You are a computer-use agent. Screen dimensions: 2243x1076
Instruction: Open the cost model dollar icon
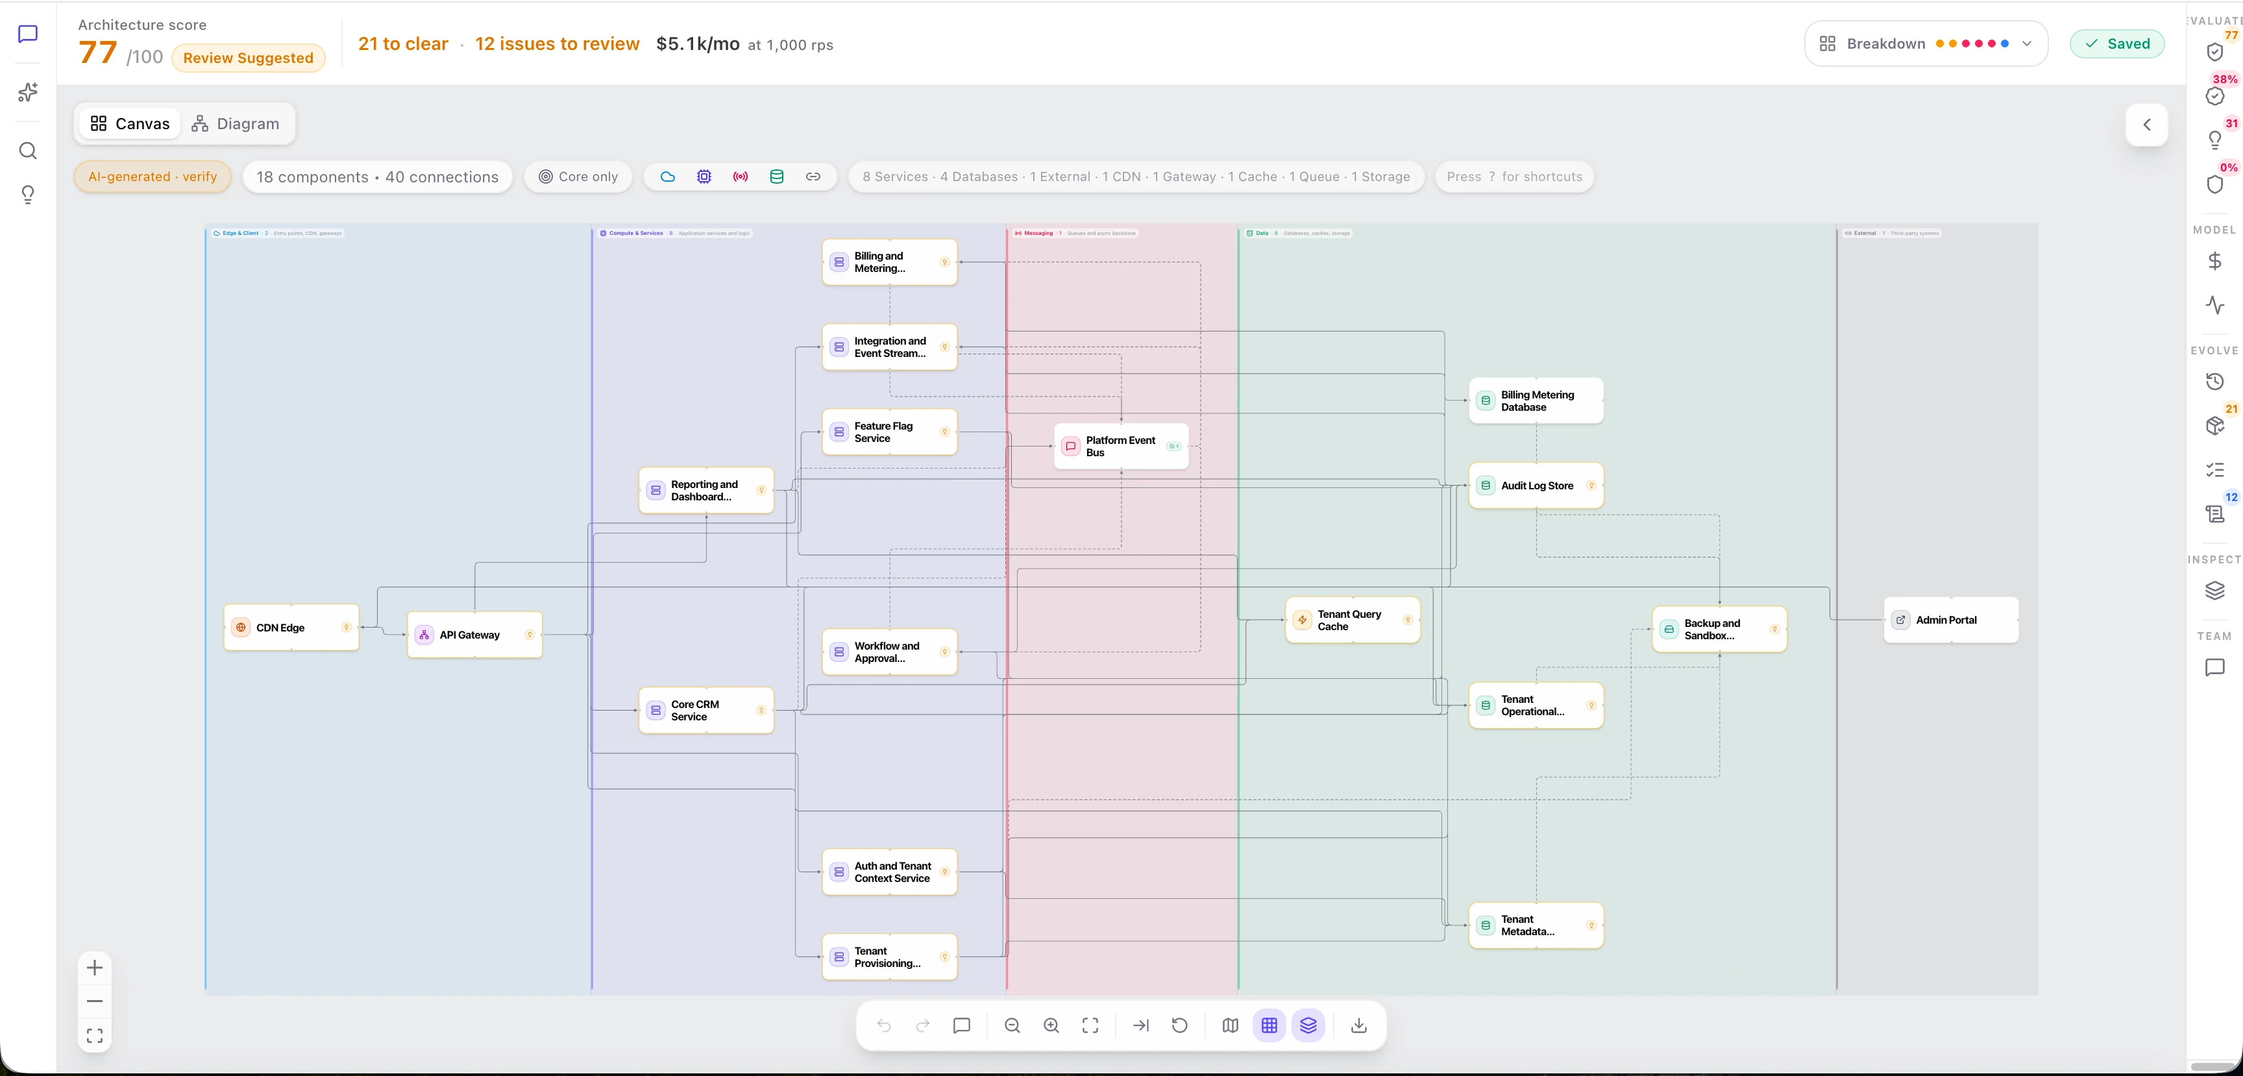tap(2215, 261)
